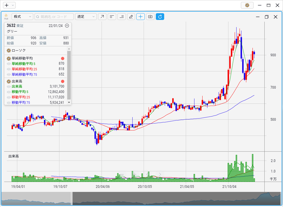
Task: Minimize the inner chart panel
Action: pyautogui.click(x=258, y=17)
